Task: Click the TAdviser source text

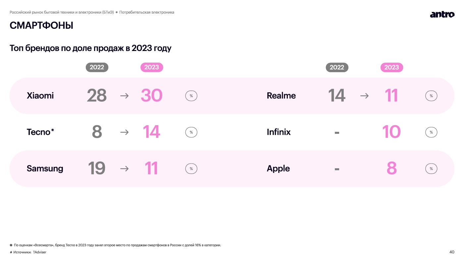Action: (x=40, y=252)
